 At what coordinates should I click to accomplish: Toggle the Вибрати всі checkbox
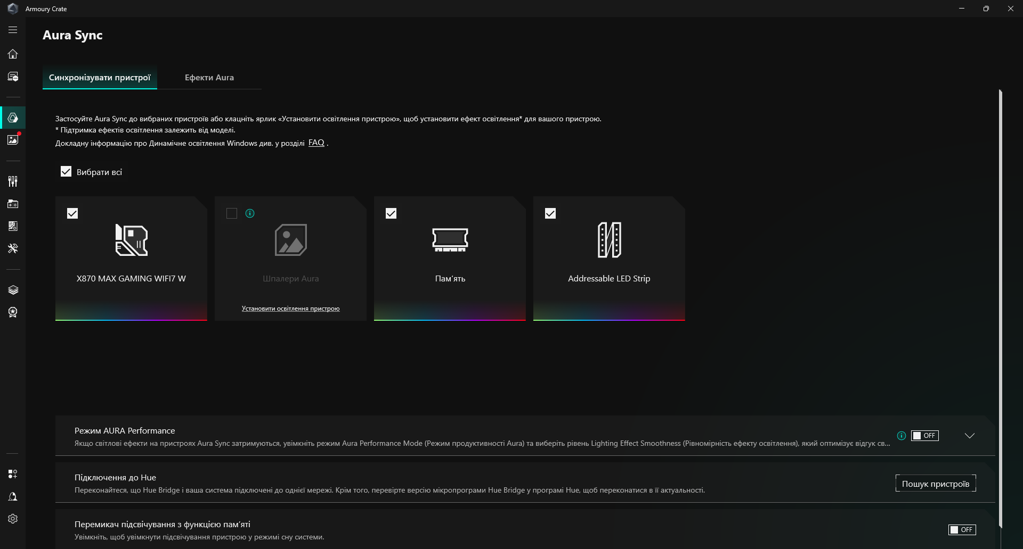coord(66,171)
